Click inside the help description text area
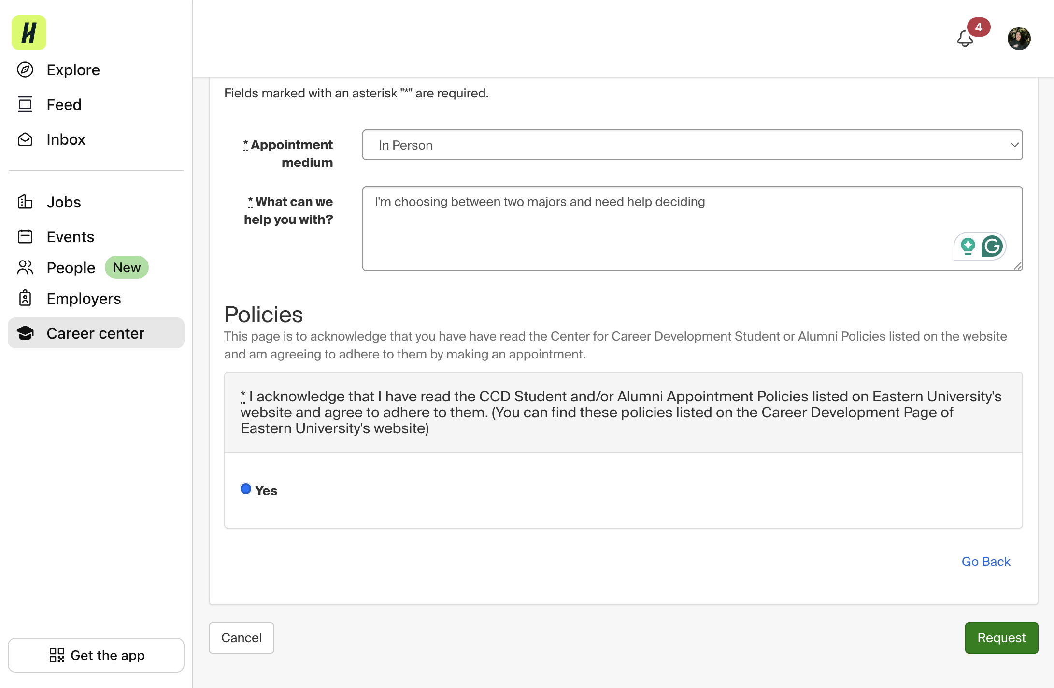The height and width of the screenshot is (688, 1054). tap(692, 229)
